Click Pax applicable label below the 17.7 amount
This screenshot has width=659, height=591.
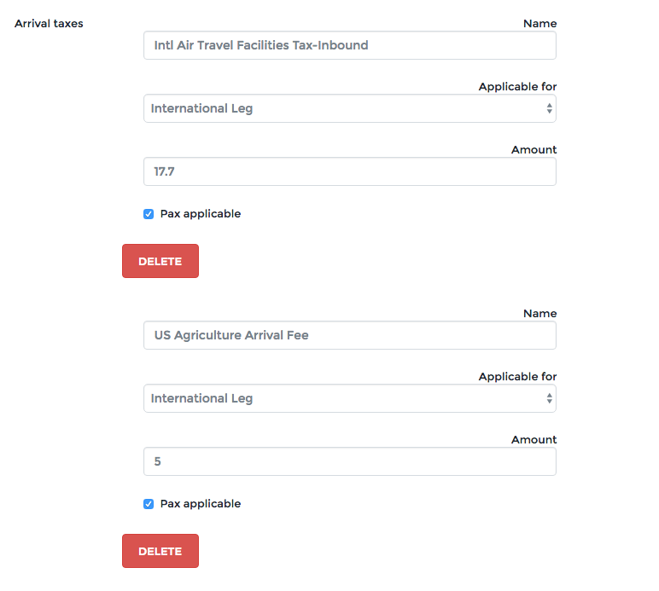pyautogui.click(x=201, y=214)
